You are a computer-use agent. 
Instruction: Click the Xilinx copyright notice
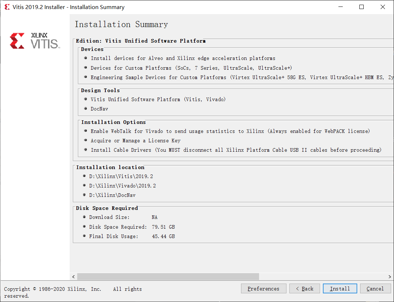coord(73,292)
